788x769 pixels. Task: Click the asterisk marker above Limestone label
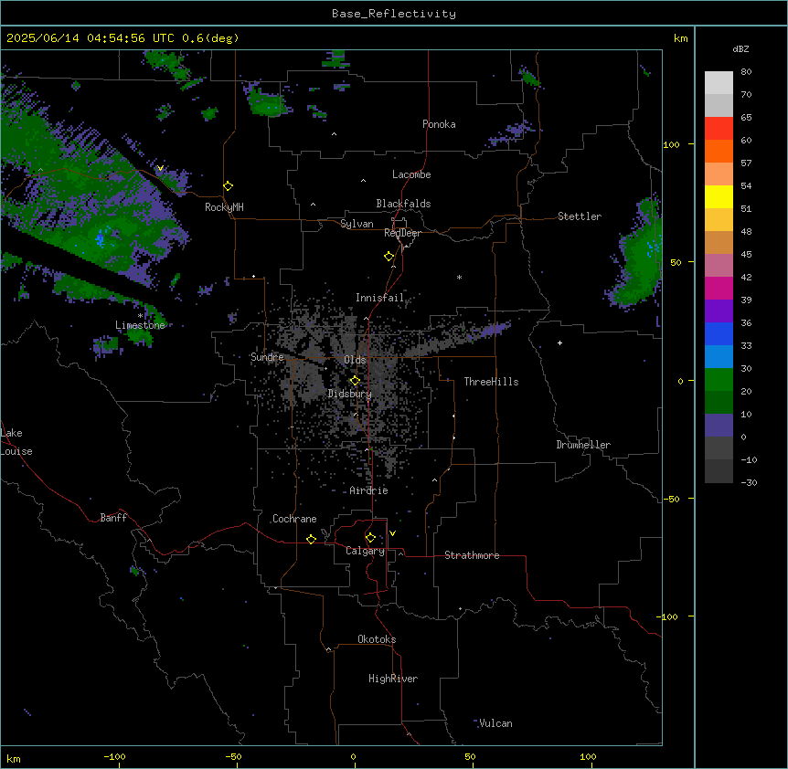[x=140, y=316]
